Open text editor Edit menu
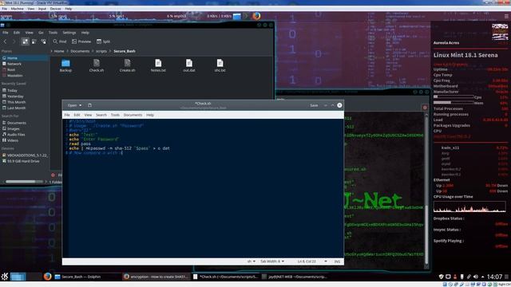This screenshot has width=511, height=287. [x=77, y=115]
